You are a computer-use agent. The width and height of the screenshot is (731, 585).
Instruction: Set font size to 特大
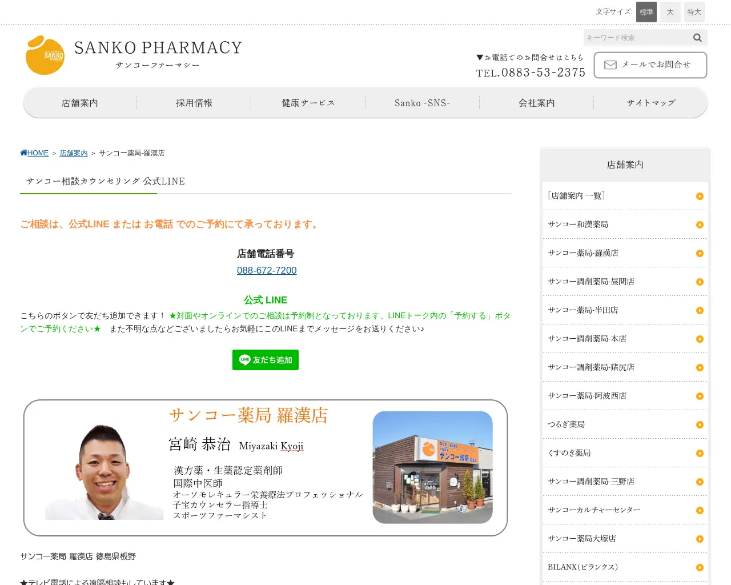point(694,12)
